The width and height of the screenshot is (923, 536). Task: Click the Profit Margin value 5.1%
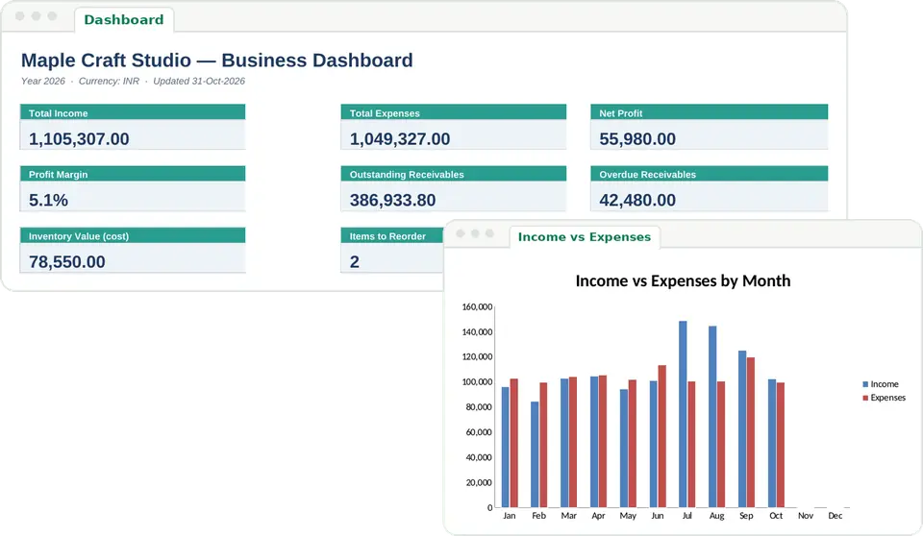48,200
